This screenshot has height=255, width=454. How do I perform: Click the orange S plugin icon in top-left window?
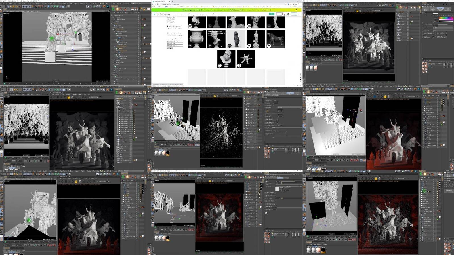coord(117,9)
